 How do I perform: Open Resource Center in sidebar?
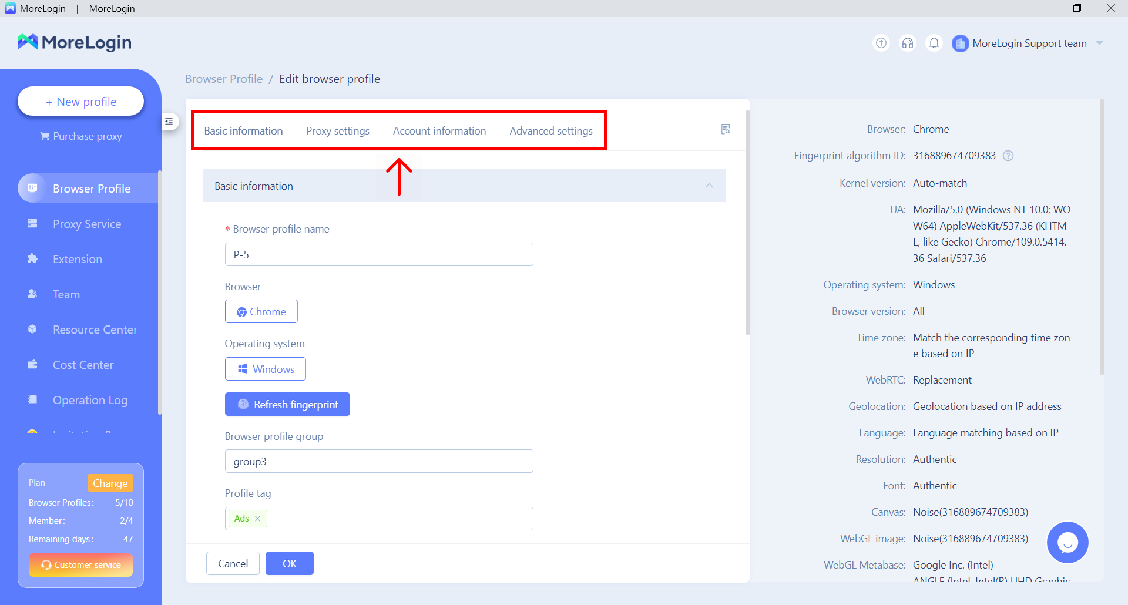tap(95, 330)
